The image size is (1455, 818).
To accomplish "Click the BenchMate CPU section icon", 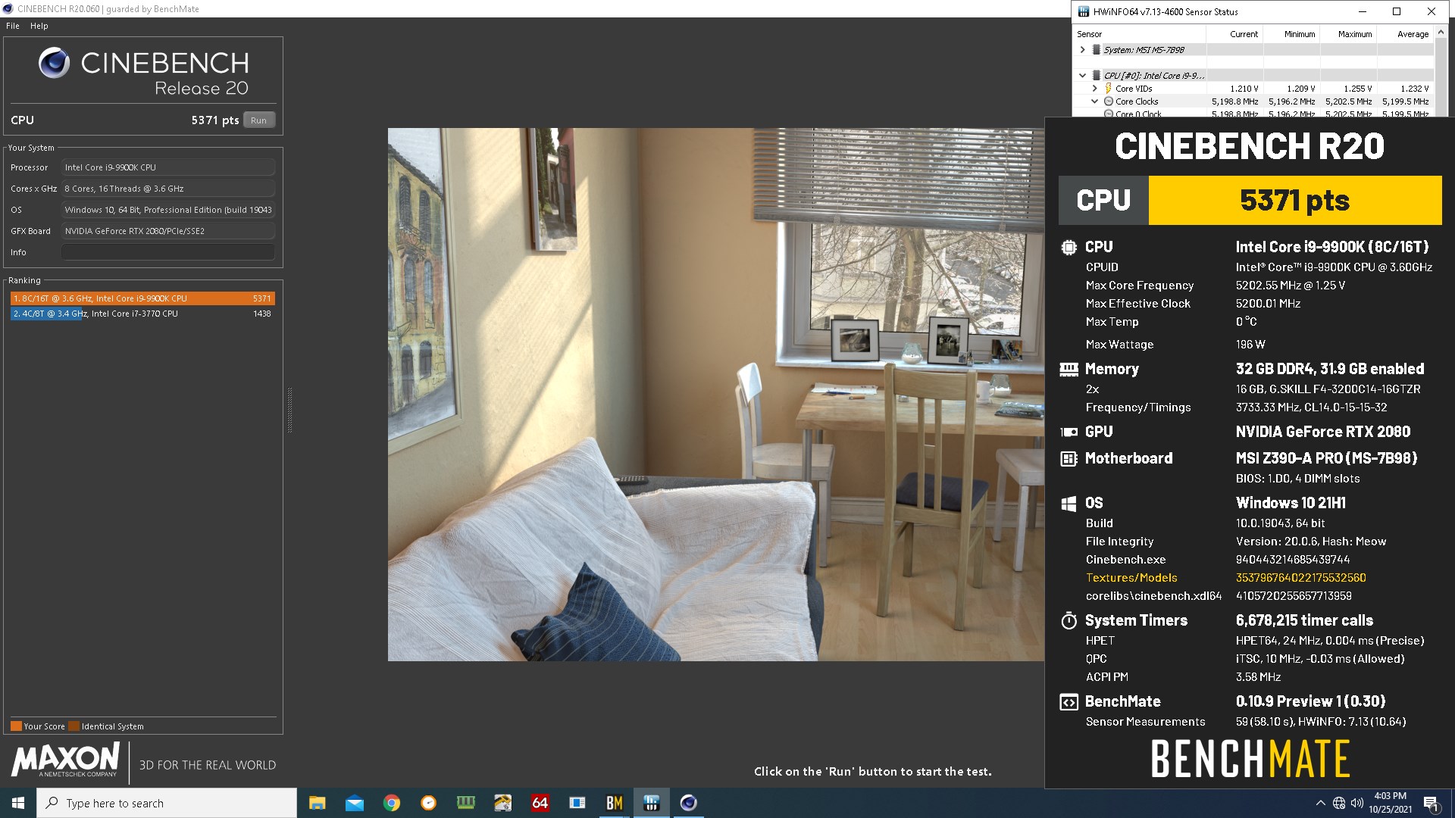I will pos(1069,247).
